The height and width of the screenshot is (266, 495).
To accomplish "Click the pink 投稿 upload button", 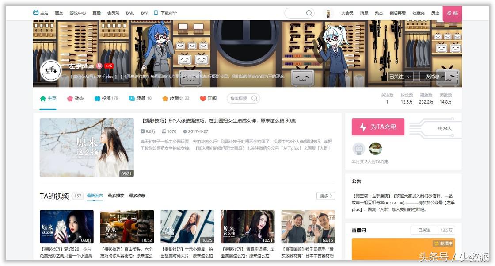I will point(452,13).
